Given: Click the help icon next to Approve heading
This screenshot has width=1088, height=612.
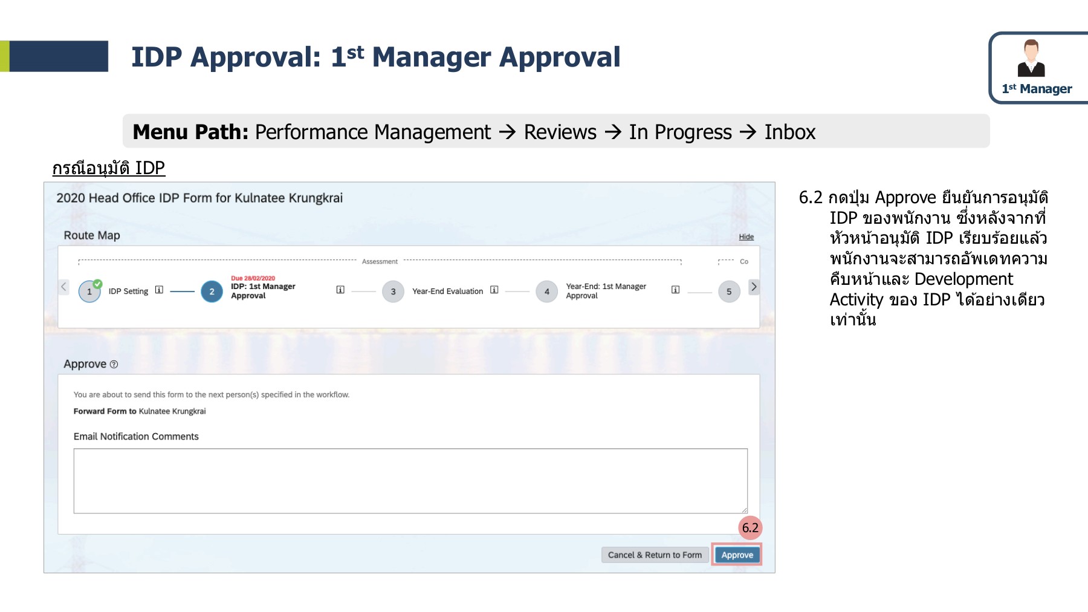Looking at the screenshot, I should 114,364.
